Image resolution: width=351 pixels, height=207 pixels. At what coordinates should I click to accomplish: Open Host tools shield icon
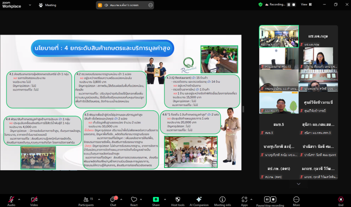point(177,199)
